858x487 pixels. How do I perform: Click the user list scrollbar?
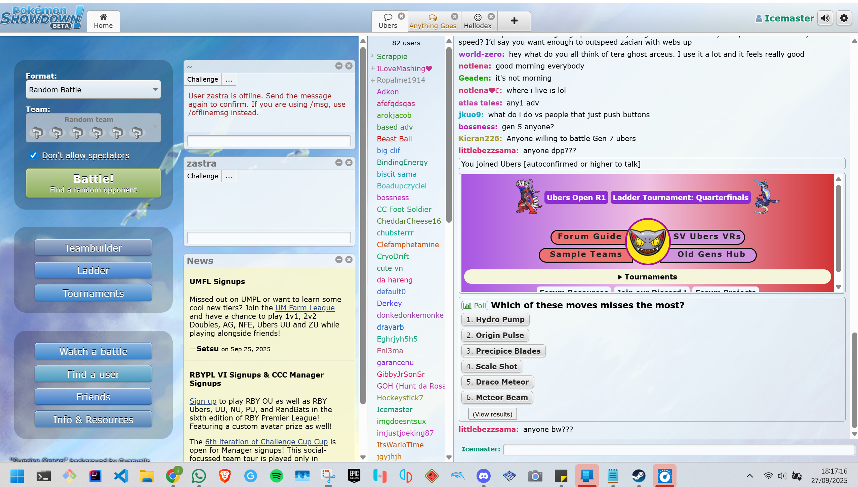(448, 134)
